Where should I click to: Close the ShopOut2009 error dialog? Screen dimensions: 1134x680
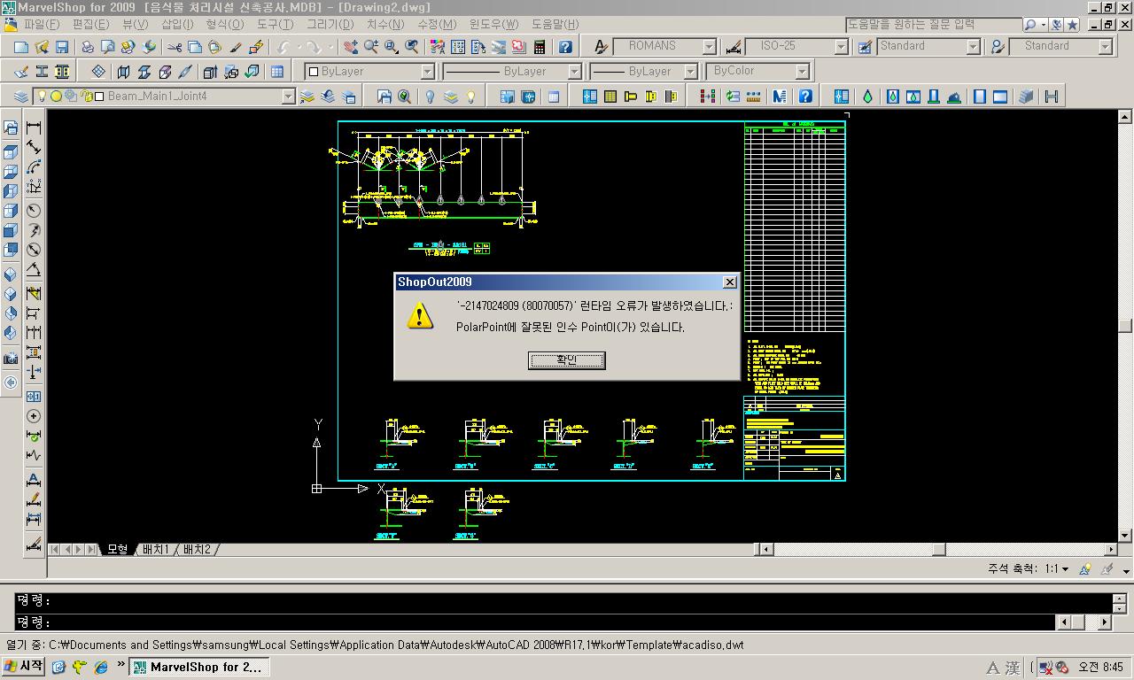(730, 282)
